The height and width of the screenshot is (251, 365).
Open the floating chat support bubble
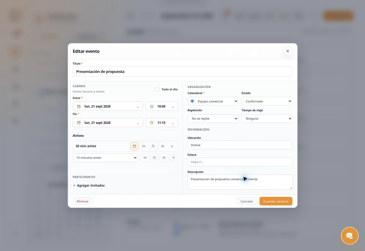point(349,236)
